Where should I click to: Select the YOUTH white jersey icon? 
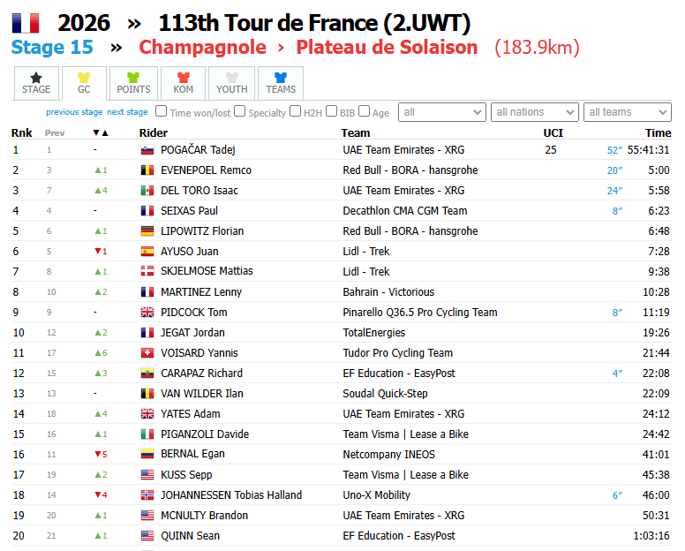(x=232, y=78)
